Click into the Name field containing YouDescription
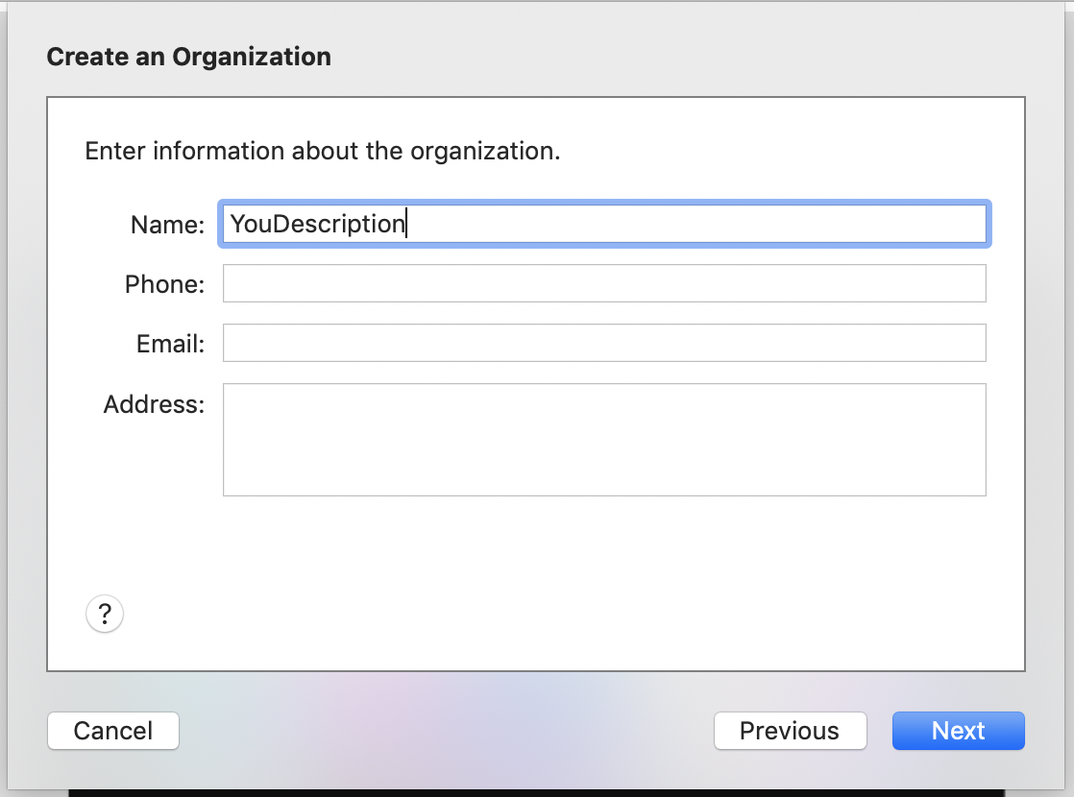The width and height of the screenshot is (1074, 797). (604, 224)
